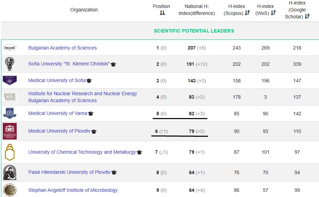The width and height of the screenshot is (319, 197).
Task: Open the Bulgarian Academy of Sciences link
Action: (x=63, y=48)
